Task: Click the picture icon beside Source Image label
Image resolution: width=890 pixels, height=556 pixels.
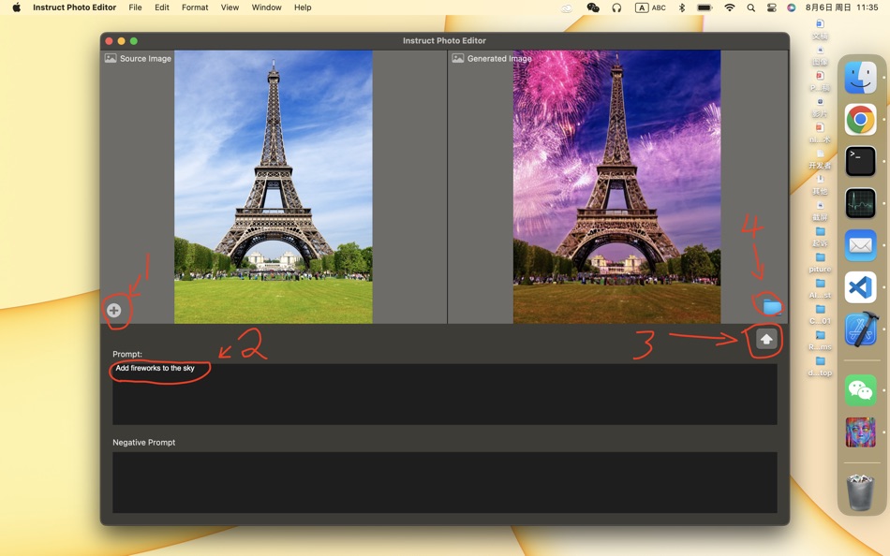Action: click(x=111, y=58)
